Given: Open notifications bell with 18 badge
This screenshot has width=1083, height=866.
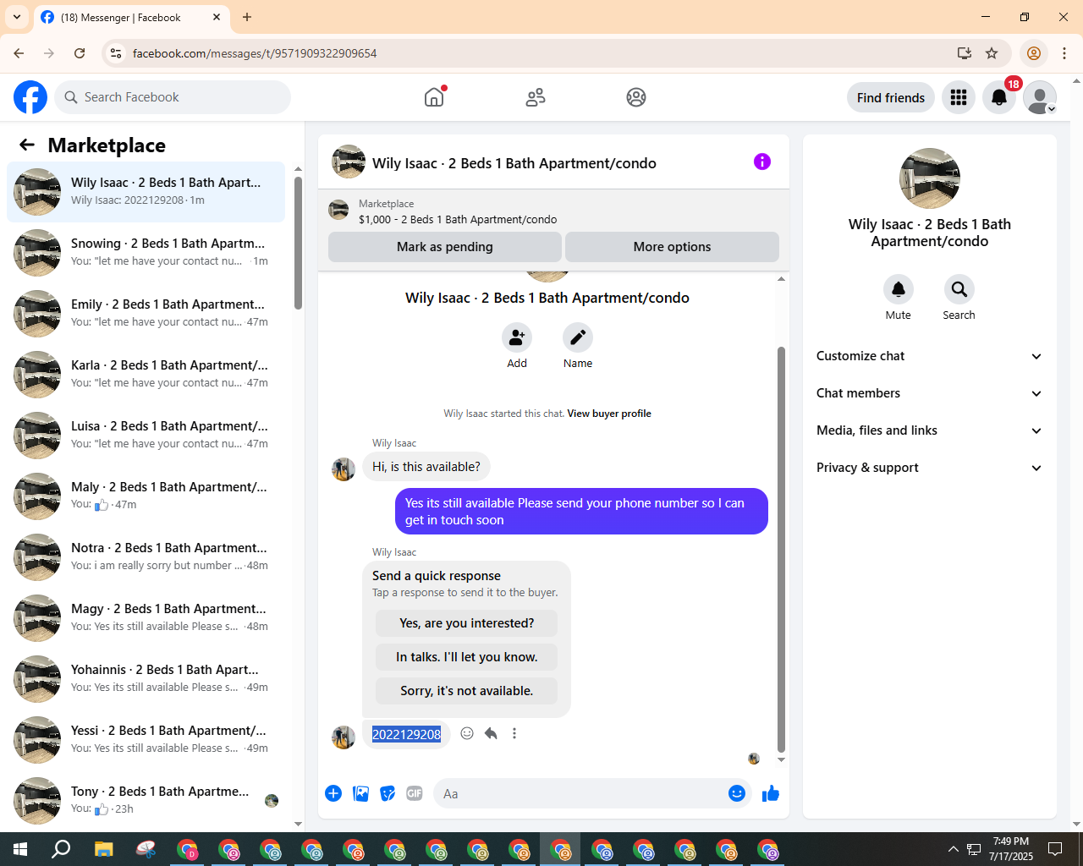Looking at the screenshot, I should pos(999,97).
